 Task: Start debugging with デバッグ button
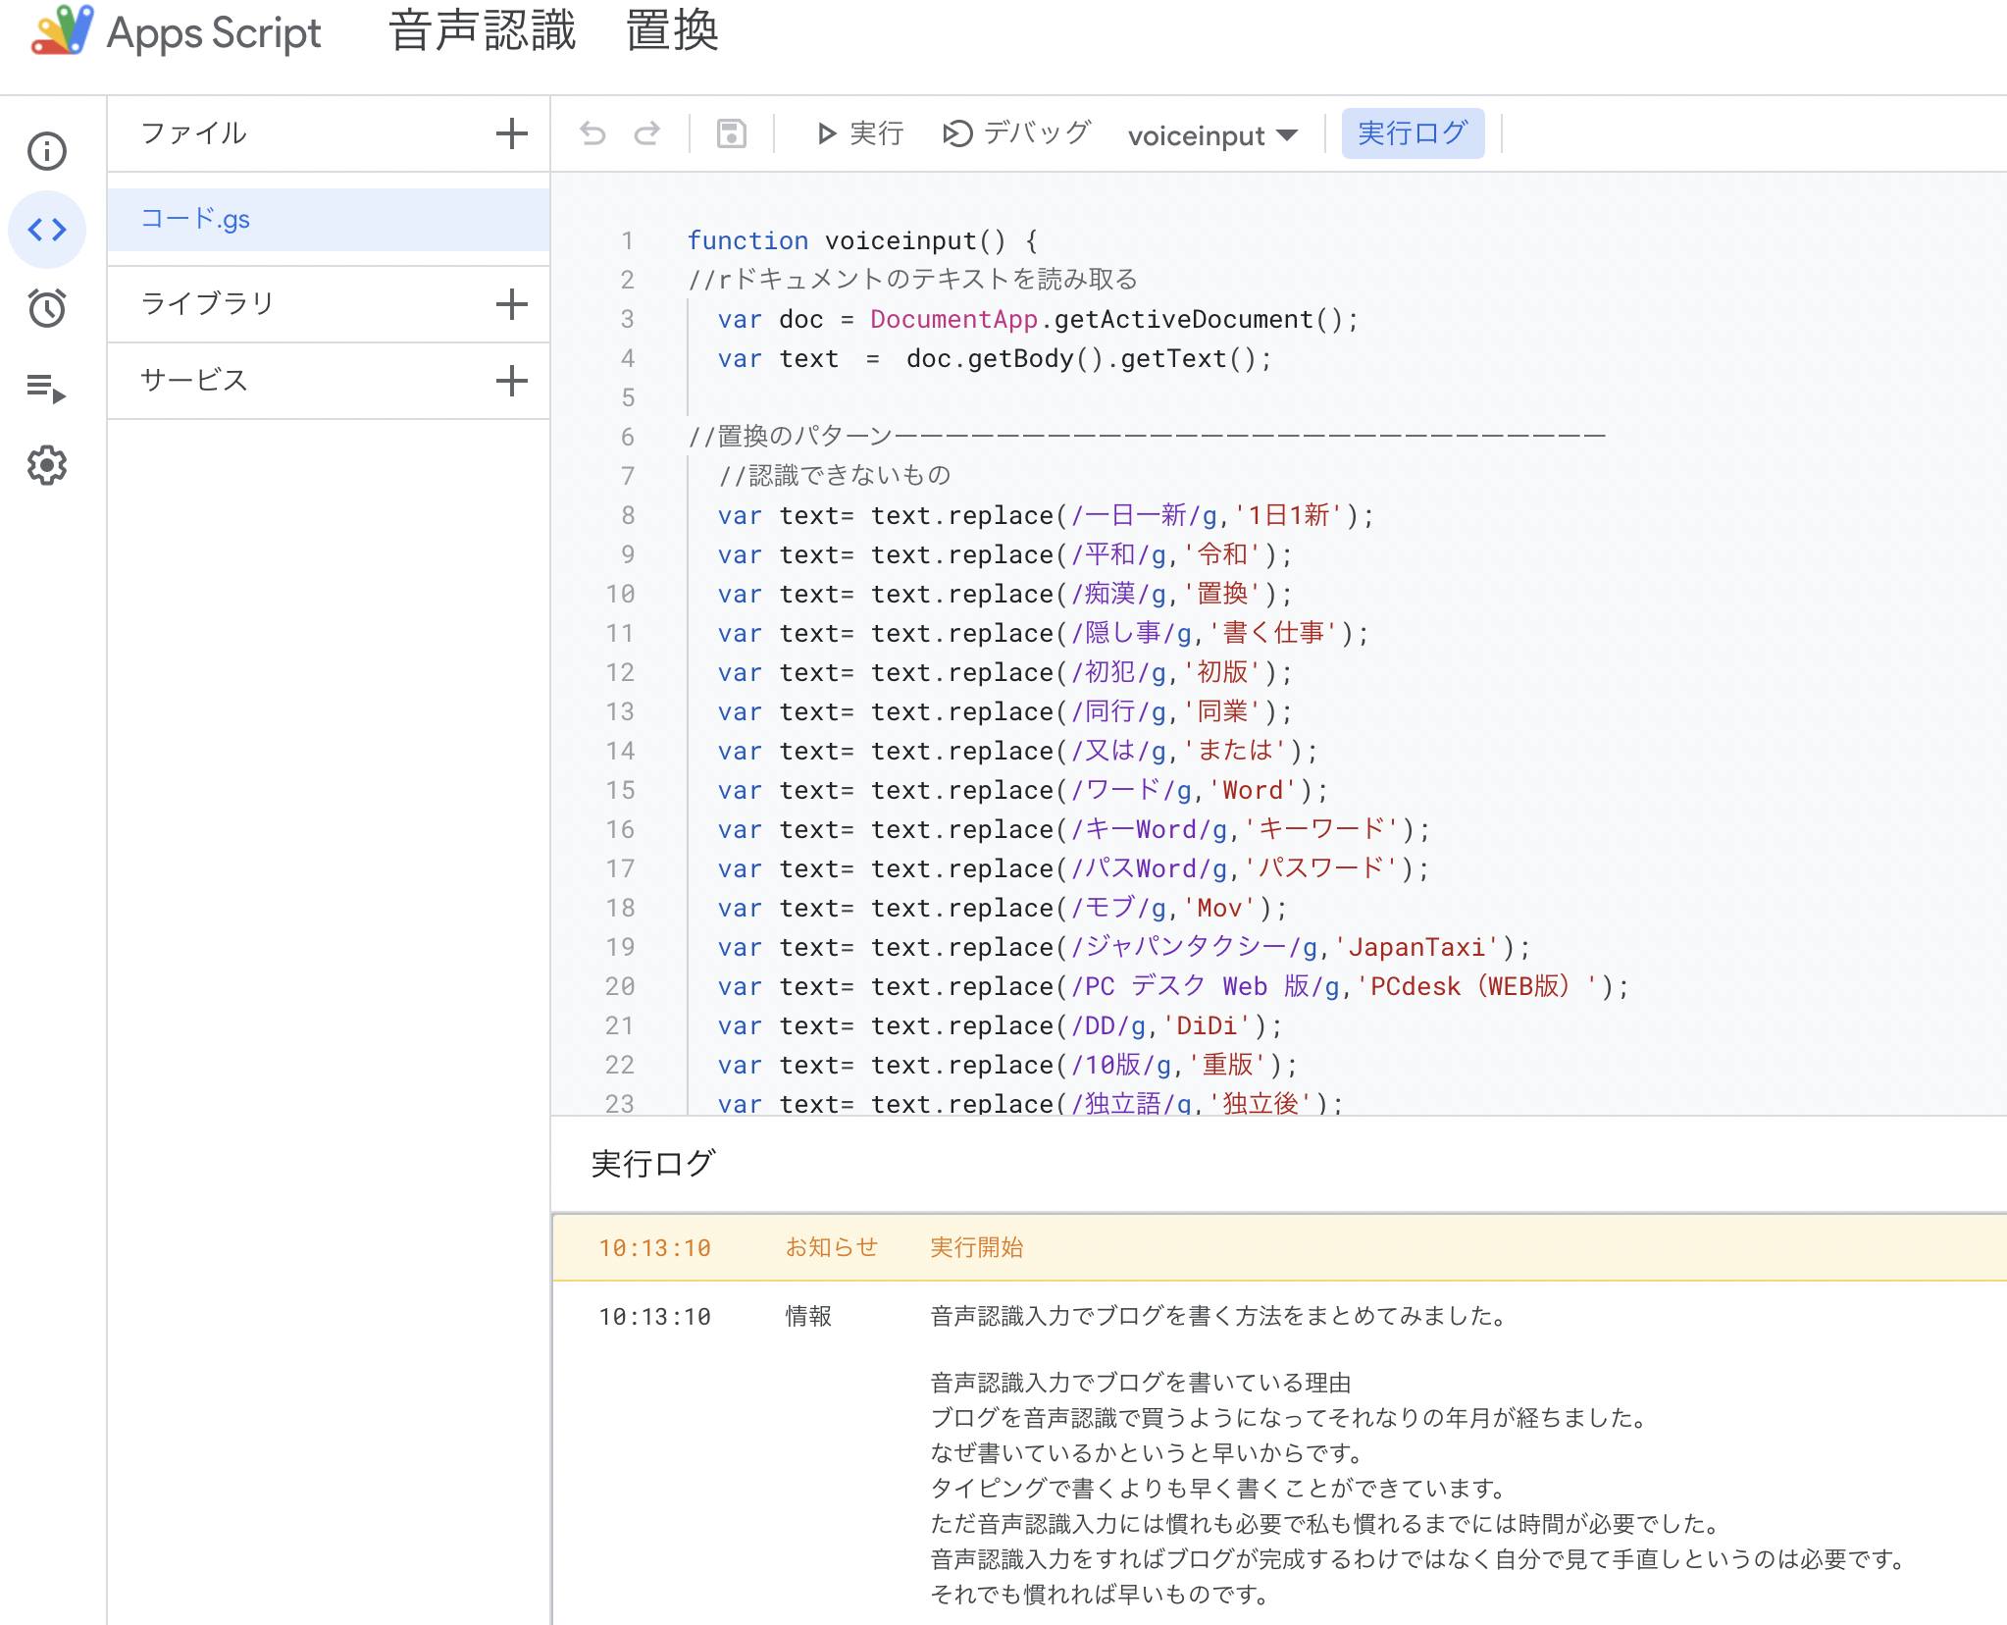click(1016, 133)
